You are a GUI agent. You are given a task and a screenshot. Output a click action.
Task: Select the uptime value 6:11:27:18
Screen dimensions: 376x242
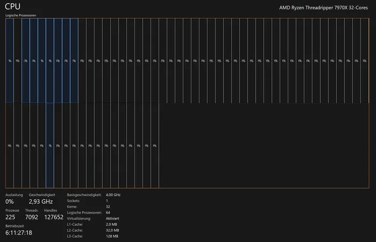[x=19, y=233]
